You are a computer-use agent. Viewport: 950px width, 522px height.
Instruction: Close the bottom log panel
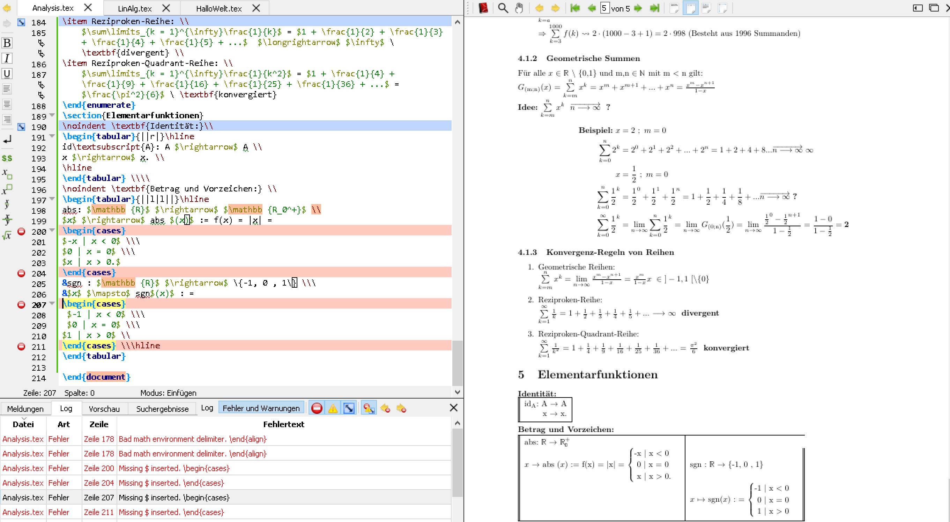click(x=454, y=408)
